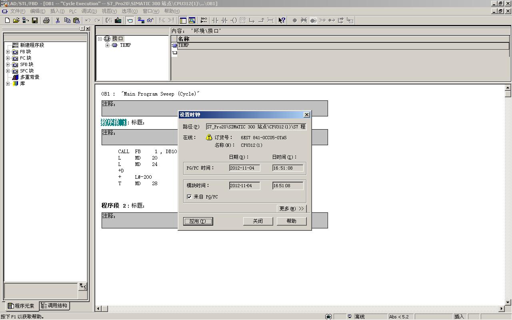This screenshot has width=512, height=320.
Task: Expand the SFC 块 tree node
Action: 8,71
